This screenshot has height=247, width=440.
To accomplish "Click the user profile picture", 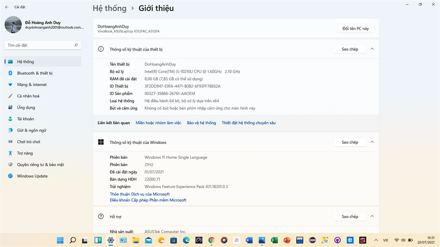I will [x=13, y=24].
